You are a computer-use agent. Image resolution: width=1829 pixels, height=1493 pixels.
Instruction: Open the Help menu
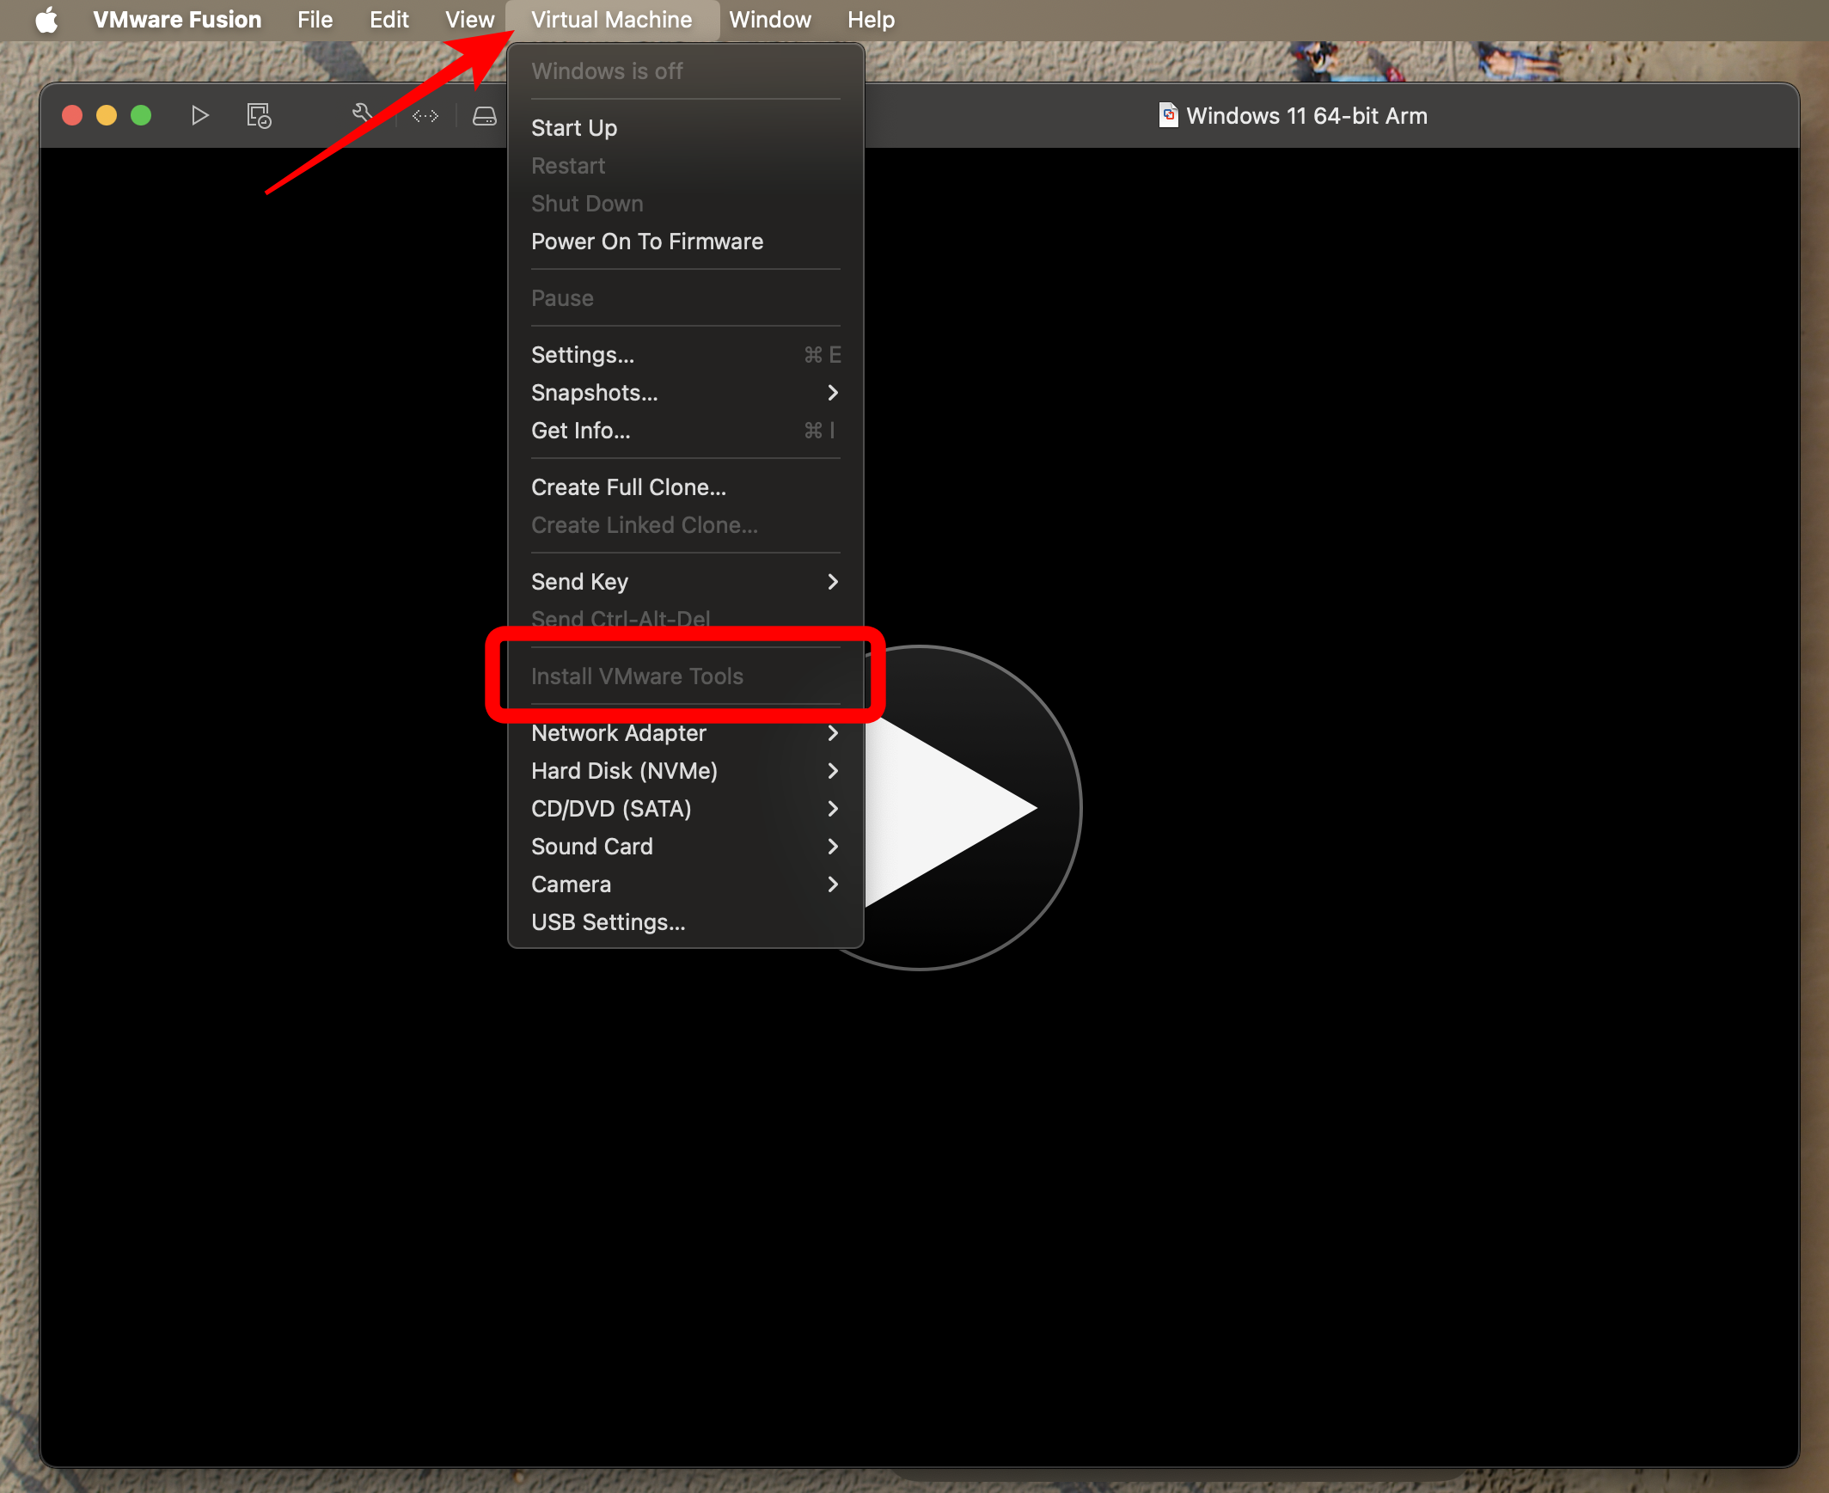[x=870, y=19]
